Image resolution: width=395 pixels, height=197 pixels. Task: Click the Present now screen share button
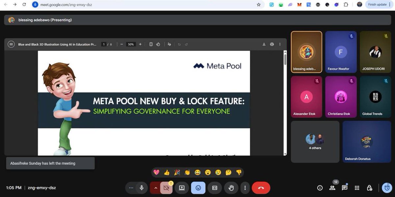point(182,188)
